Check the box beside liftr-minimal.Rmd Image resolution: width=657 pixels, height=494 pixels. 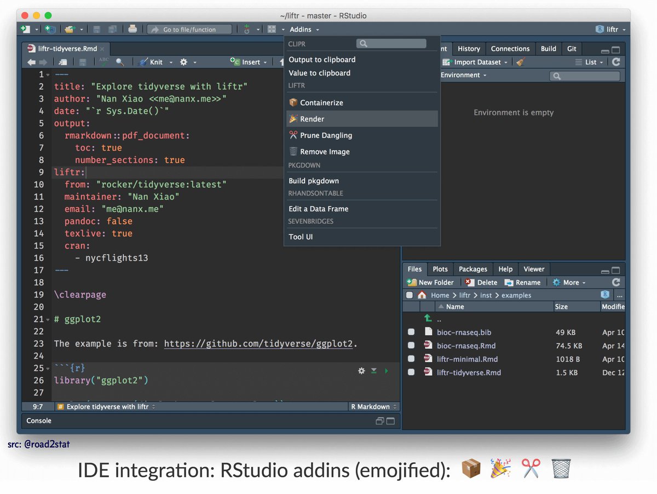[x=411, y=359]
